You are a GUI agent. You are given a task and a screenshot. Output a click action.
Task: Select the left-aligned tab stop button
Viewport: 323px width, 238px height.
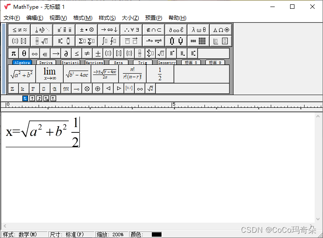coord(25,99)
